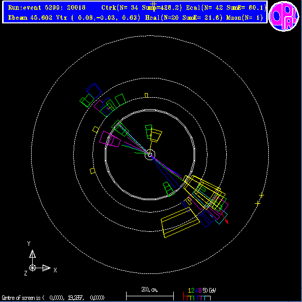This screenshot has height=302, width=302.
Task: Click the yellow cross on header top edge
Action: (x=153, y=5)
